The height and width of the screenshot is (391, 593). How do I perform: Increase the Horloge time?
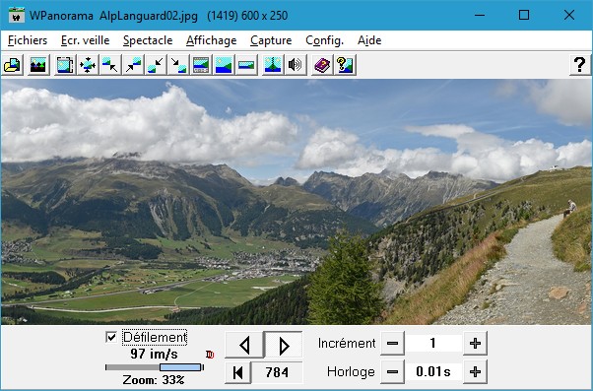475,371
